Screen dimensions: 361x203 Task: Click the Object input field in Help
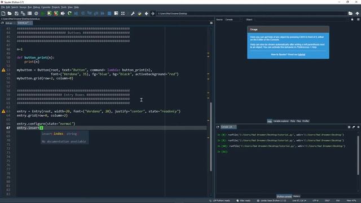tap(301, 20)
